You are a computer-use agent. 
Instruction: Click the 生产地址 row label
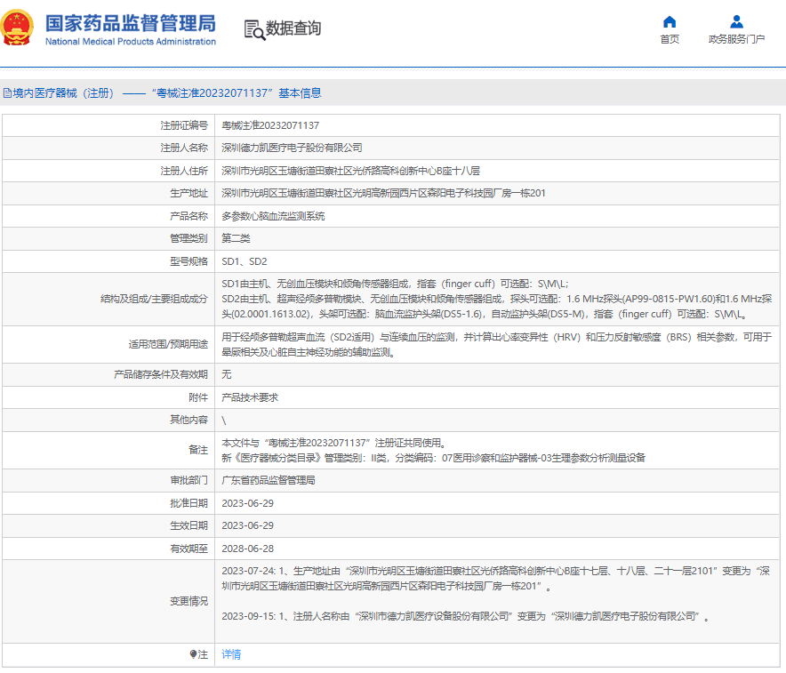[x=188, y=194]
